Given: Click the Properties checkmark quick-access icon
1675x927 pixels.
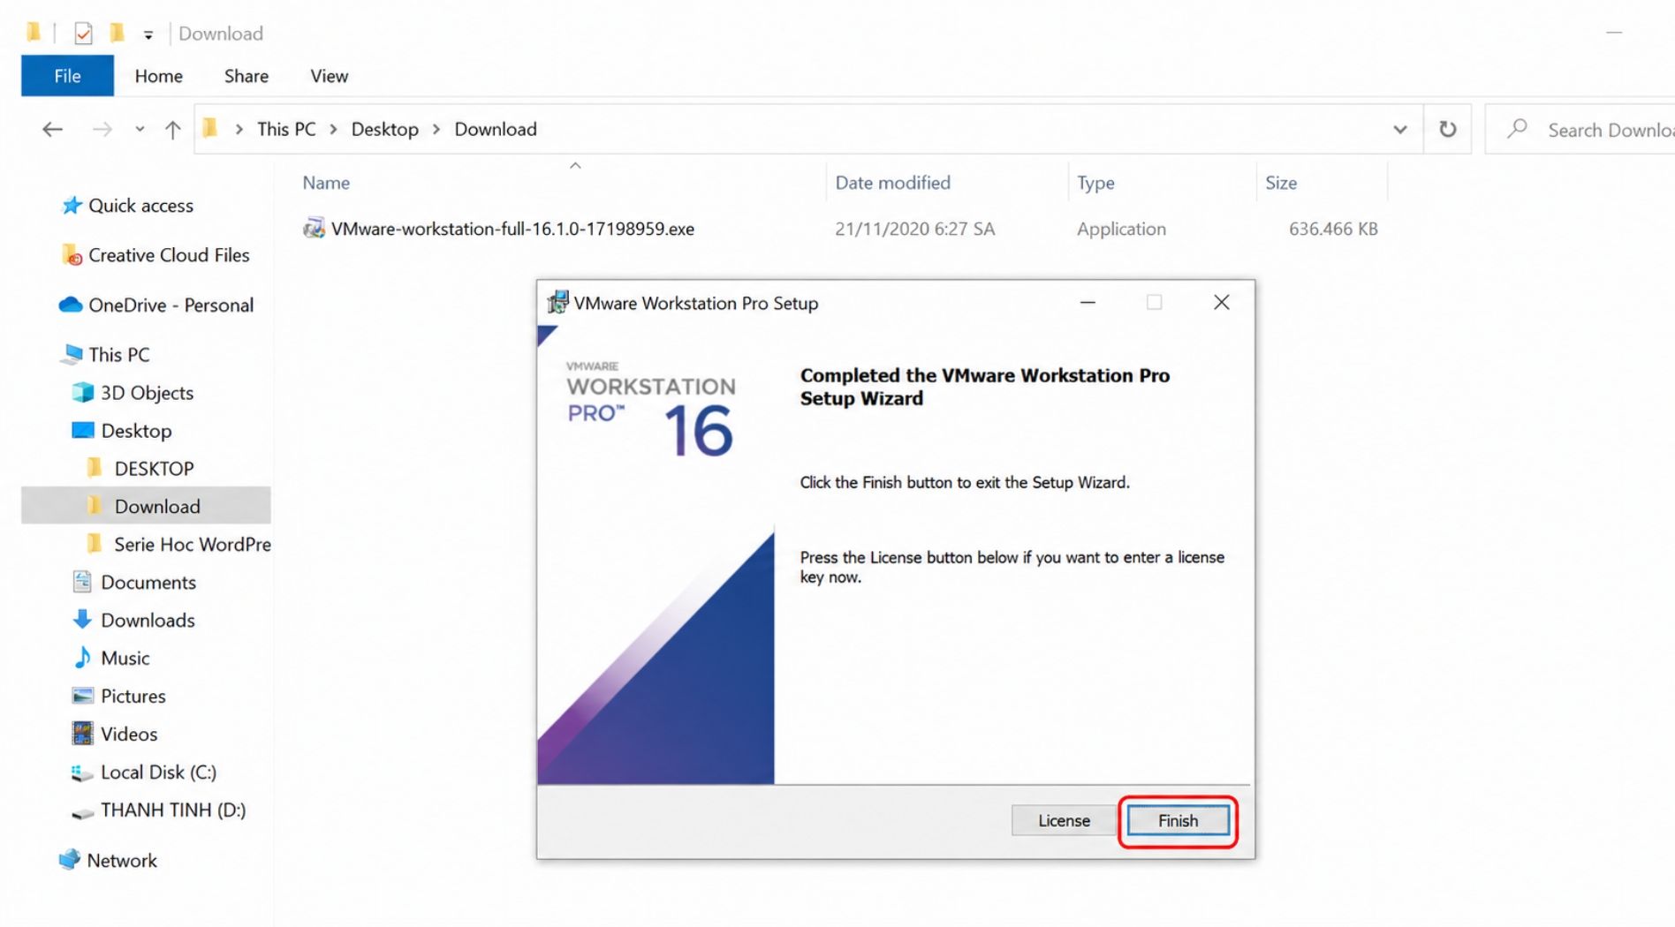Looking at the screenshot, I should [x=83, y=34].
